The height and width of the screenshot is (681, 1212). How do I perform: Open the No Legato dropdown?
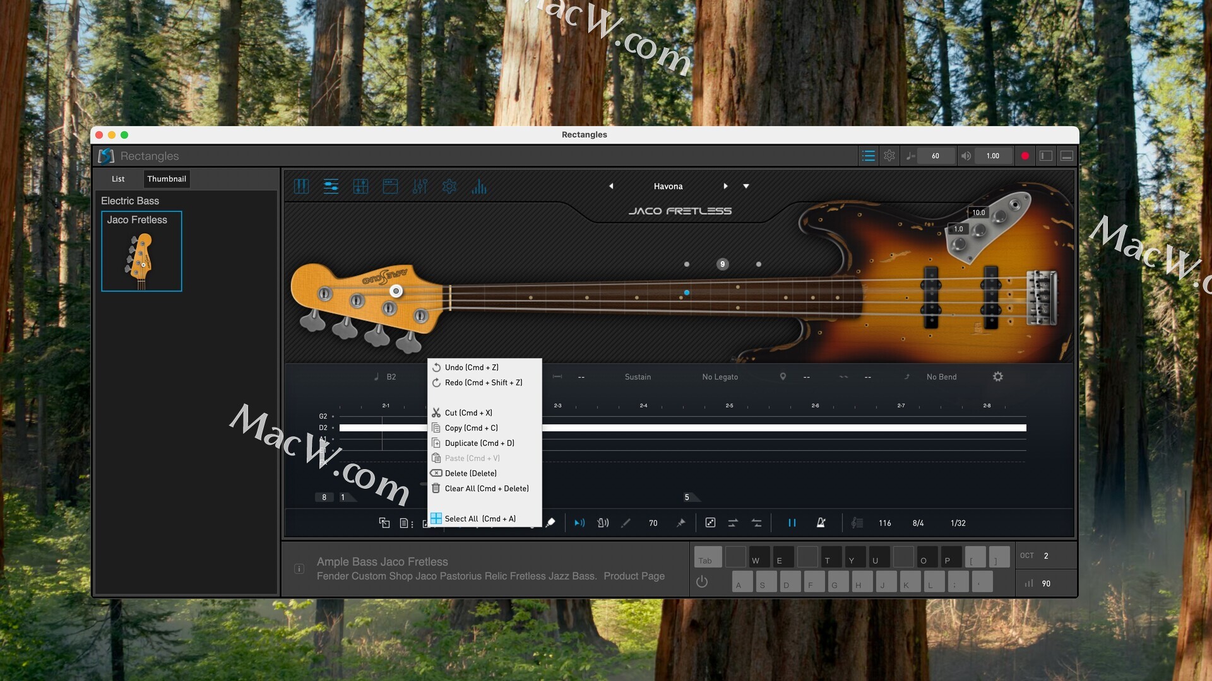720,377
